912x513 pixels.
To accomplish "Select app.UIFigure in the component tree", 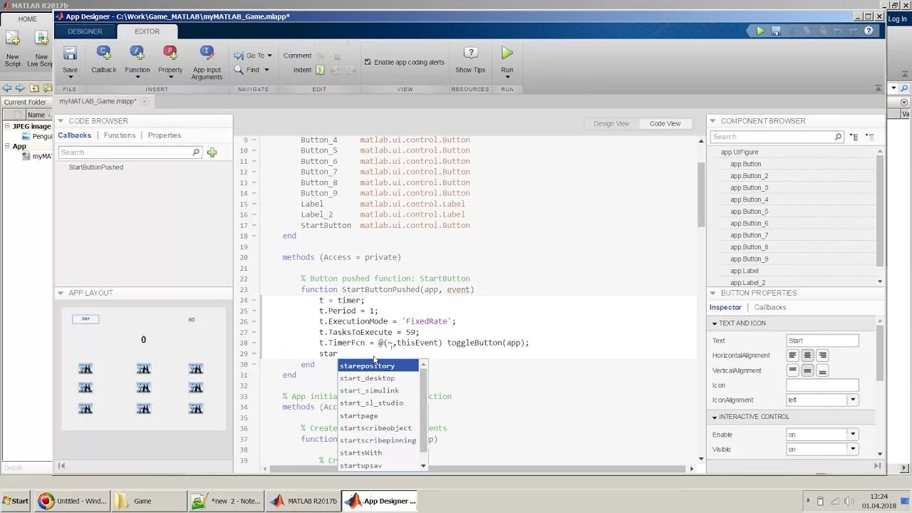I will (x=740, y=152).
